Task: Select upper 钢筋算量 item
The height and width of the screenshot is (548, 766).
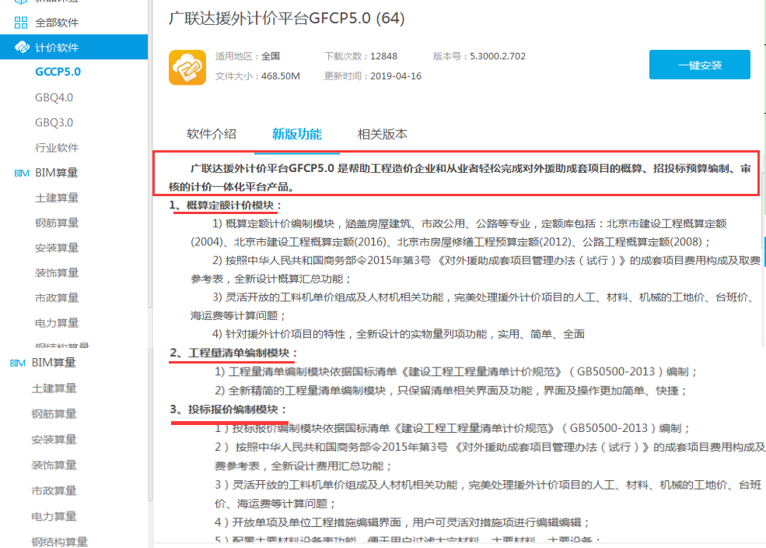Action: pyautogui.click(x=57, y=223)
